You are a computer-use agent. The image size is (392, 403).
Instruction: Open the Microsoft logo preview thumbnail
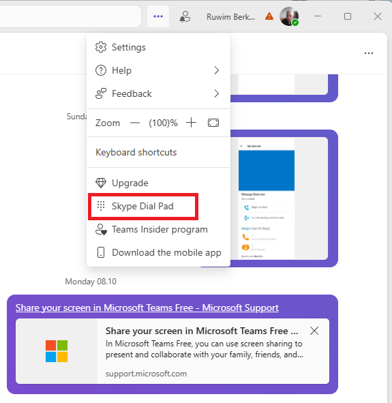click(x=57, y=351)
